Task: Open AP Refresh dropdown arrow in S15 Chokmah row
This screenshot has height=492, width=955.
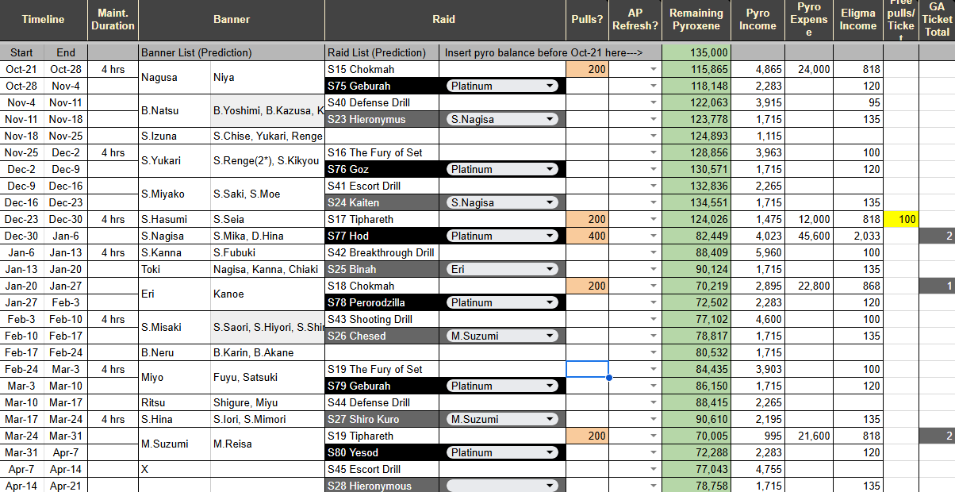Action: click(x=654, y=69)
